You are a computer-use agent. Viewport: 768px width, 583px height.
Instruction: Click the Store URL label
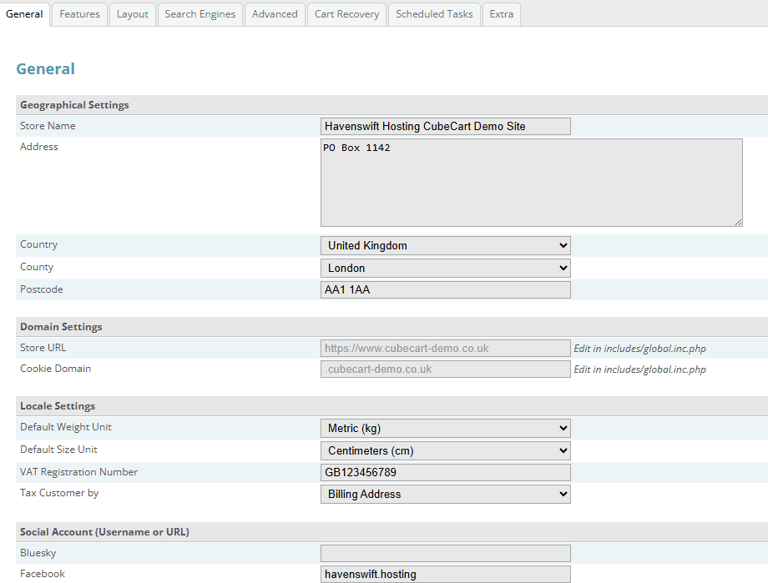click(x=43, y=348)
